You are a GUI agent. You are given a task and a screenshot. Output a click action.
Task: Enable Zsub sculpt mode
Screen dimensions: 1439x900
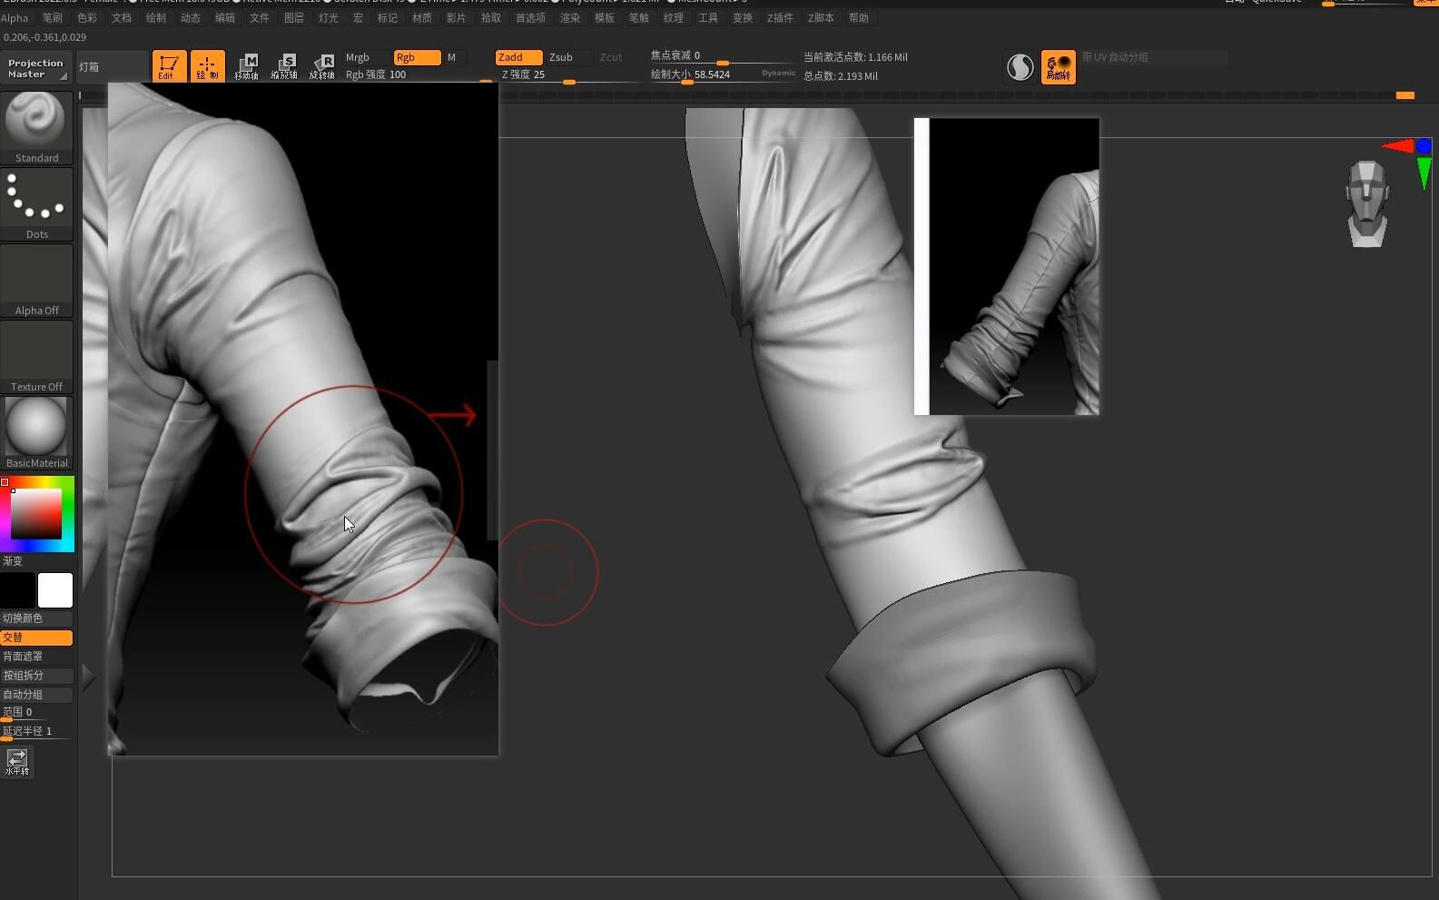569,57
